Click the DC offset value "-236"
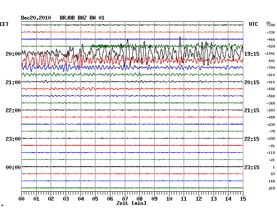Image resolution: width=277 pixels, height=210 pixels. coord(271,125)
